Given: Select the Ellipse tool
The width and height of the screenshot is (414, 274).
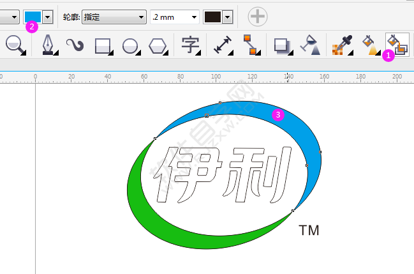Looking at the screenshot, I should 131,46.
